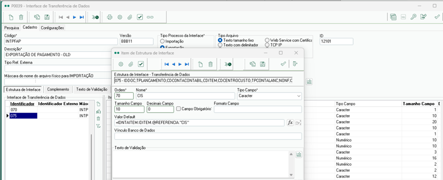Viewport: 443px width, 180px height.
Task: Open Complemento tab
Action: pos(58,89)
